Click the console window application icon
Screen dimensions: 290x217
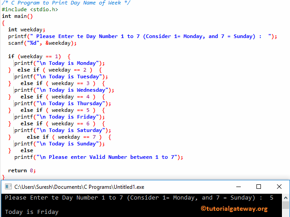point(8,187)
